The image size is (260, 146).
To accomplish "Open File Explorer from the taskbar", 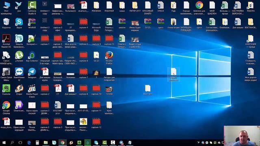I will click(x=45, y=143).
